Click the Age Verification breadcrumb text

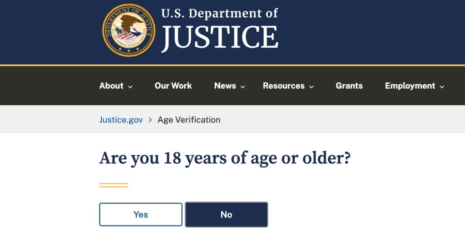(189, 120)
